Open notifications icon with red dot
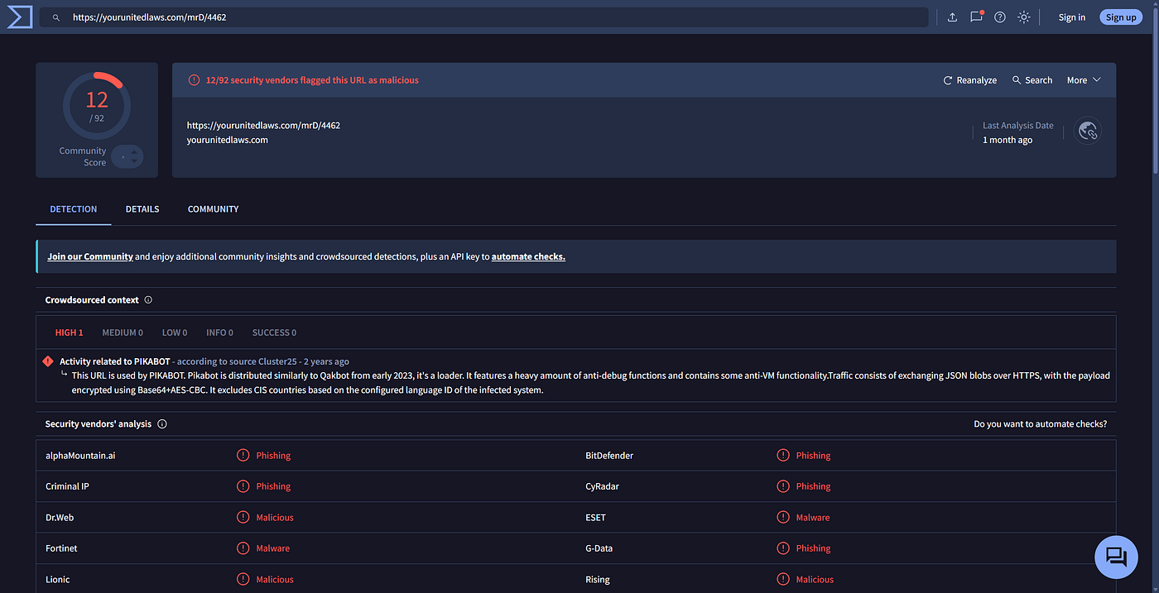The width and height of the screenshot is (1159, 593). click(976, 17)
